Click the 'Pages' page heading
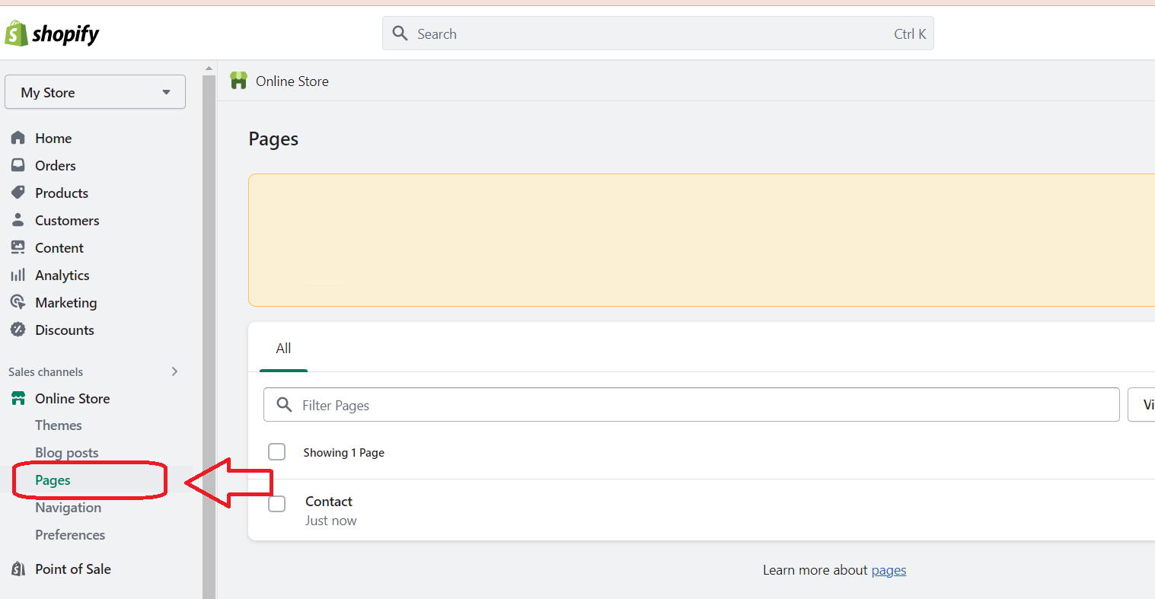Viewport: 1155px width, 599px height. click(x=273, y=139)
